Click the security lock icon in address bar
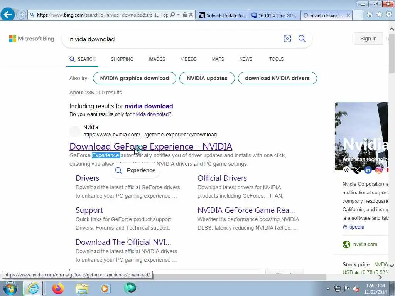395x296 pixels. coord(185,15)
